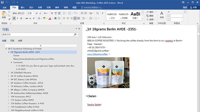The image size is (200, 112).
Task: Open the shading paint bucket
Action: [90, 18]
